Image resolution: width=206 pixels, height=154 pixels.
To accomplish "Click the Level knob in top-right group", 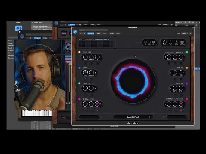I will pos(164,42).
